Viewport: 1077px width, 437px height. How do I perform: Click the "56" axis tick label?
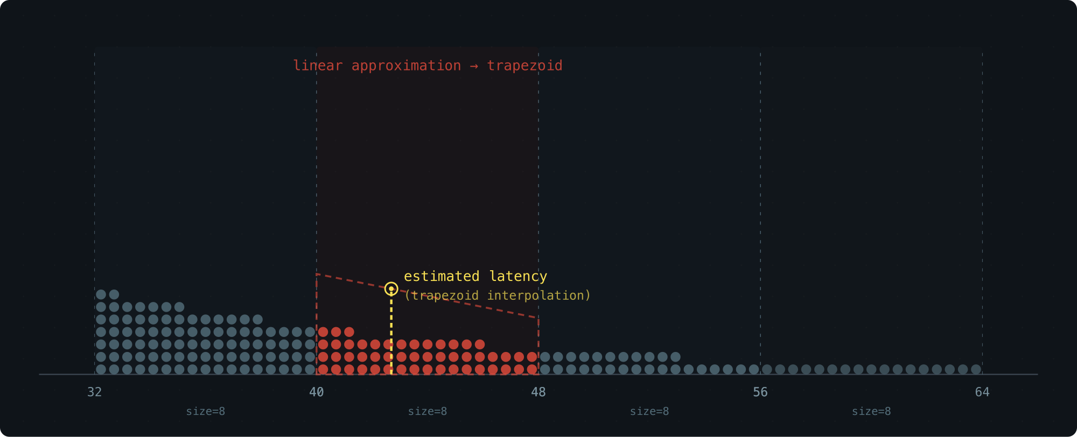pos(760,392)
